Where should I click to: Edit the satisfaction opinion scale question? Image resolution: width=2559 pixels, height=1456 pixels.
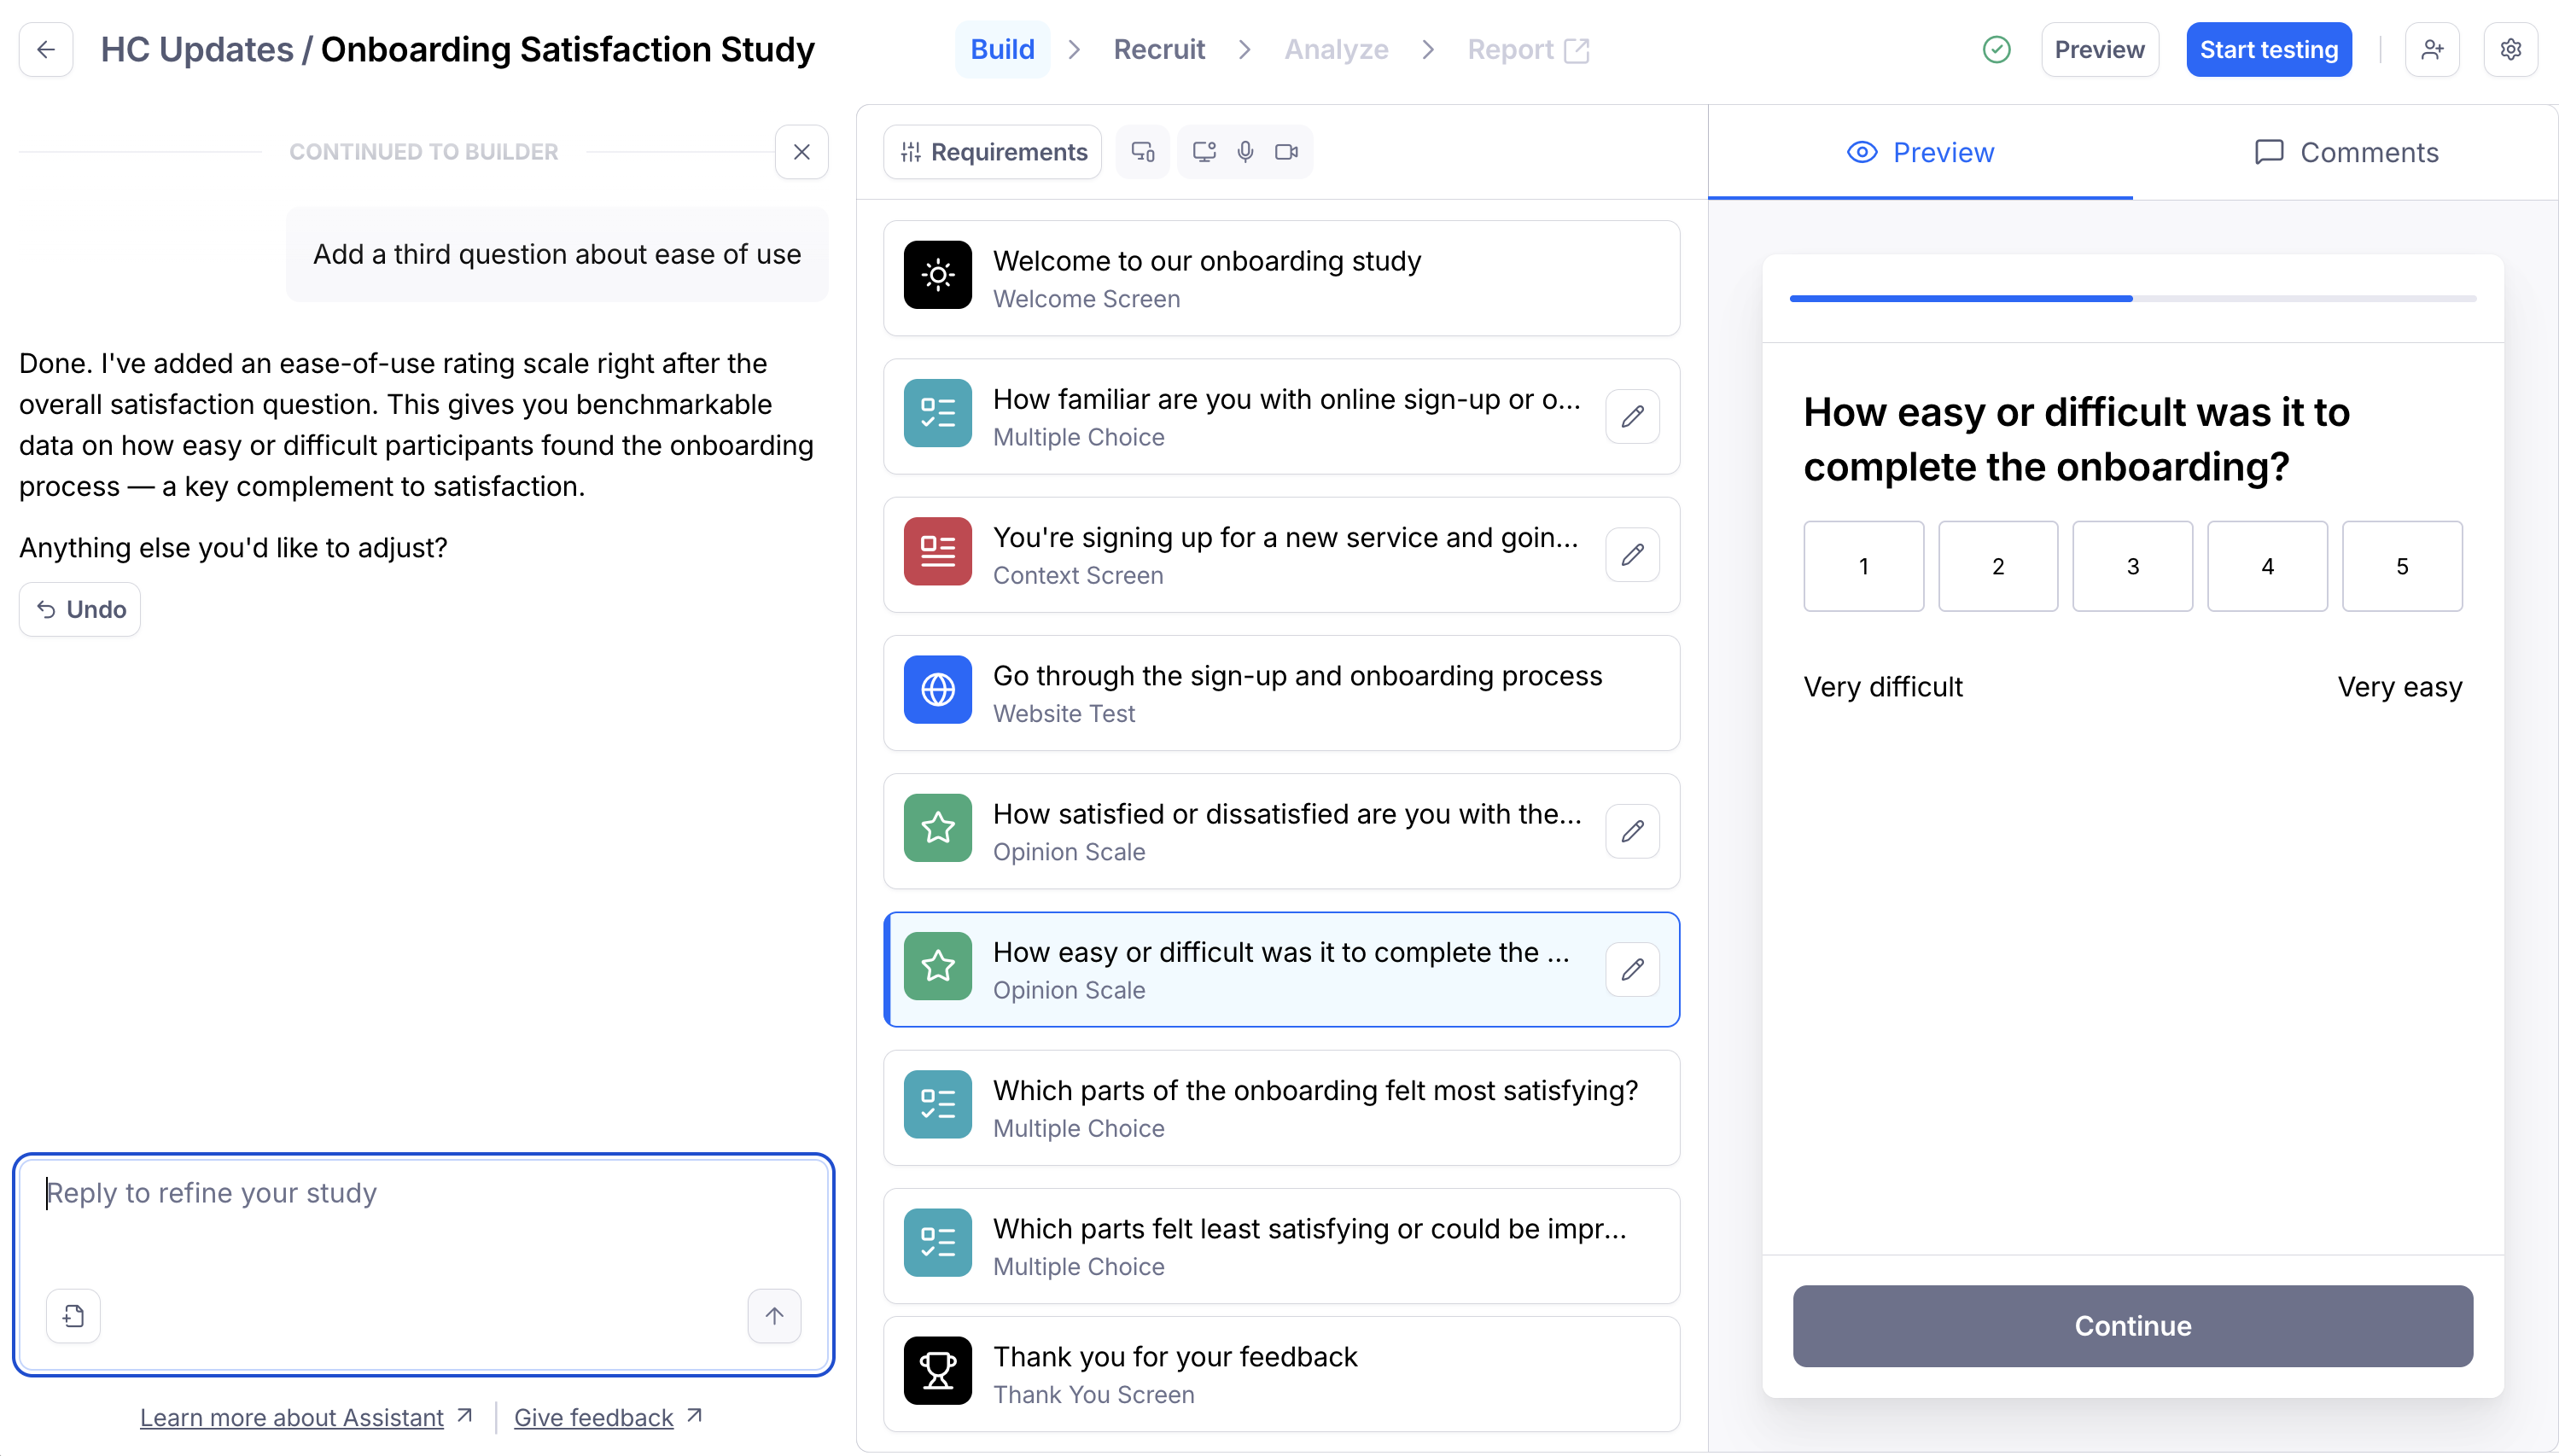click(1632, 831)
